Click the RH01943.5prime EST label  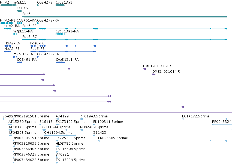coord(94,116)
